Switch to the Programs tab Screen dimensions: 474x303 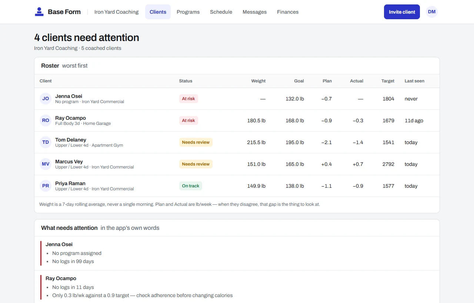[188, 12]
